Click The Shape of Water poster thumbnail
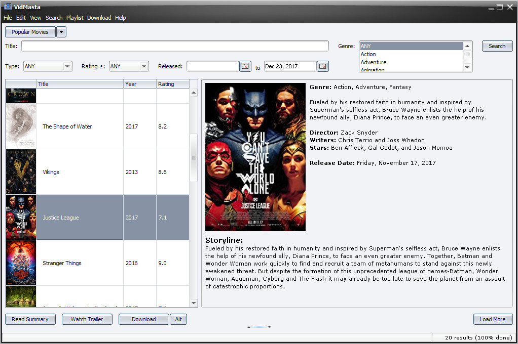This screenshot has width=518, height=344. pyautogui.click(x=21, y=126)
